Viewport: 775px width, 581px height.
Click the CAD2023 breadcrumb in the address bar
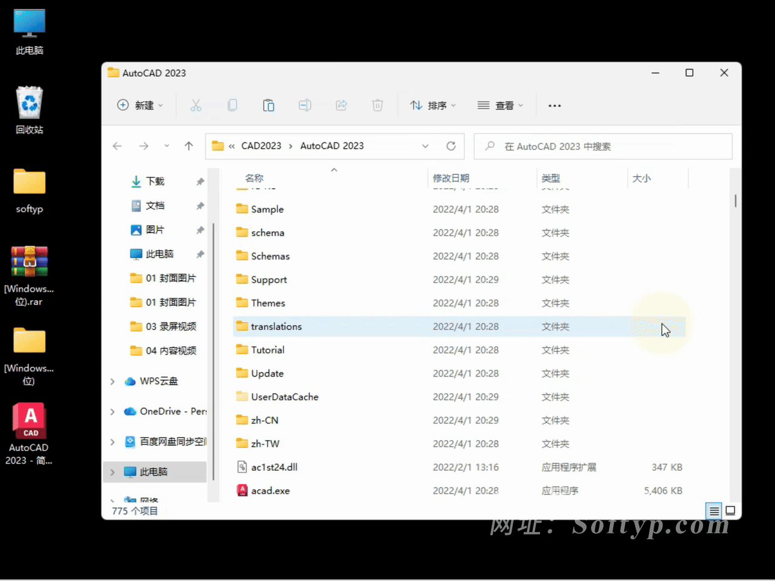[x=261, y=146]
